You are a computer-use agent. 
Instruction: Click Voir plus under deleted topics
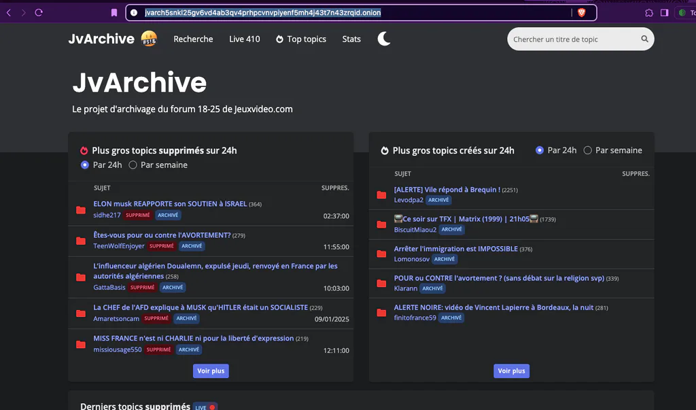tap(211, 371)
